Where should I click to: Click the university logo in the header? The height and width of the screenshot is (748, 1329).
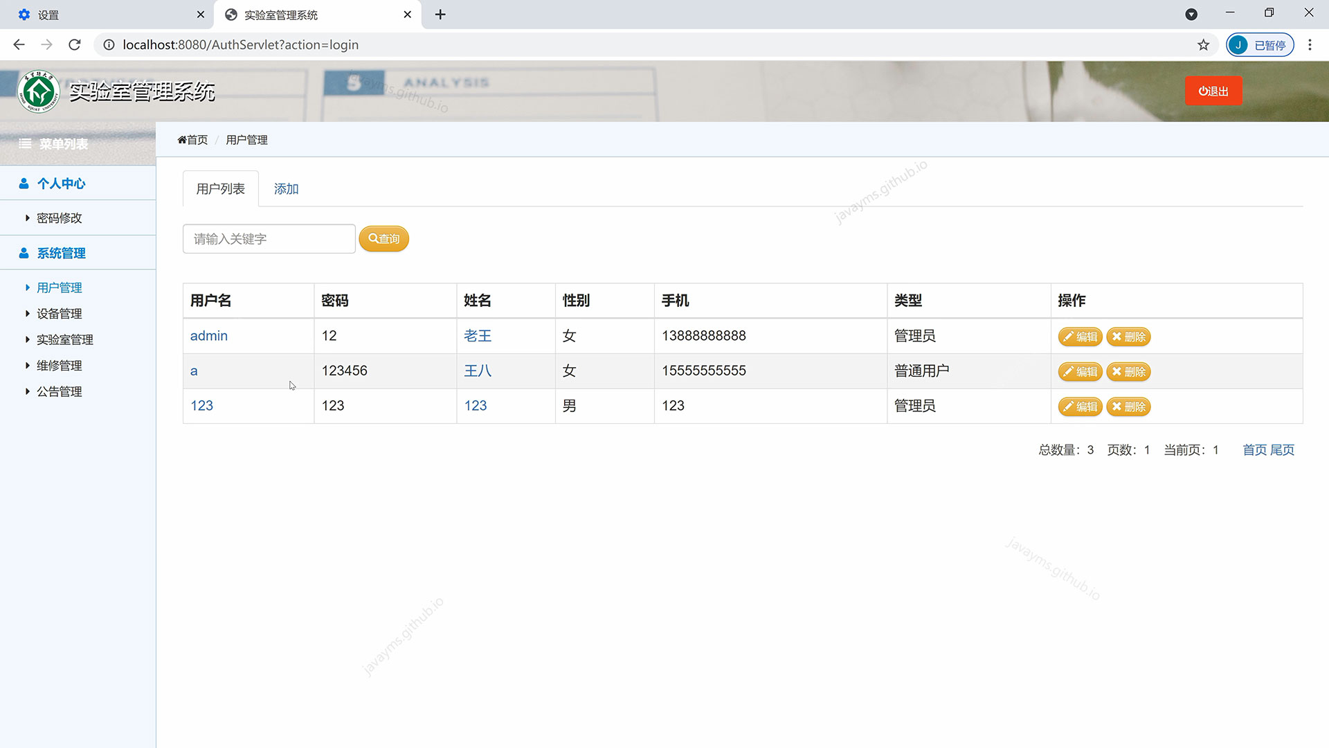pos(38,91)
